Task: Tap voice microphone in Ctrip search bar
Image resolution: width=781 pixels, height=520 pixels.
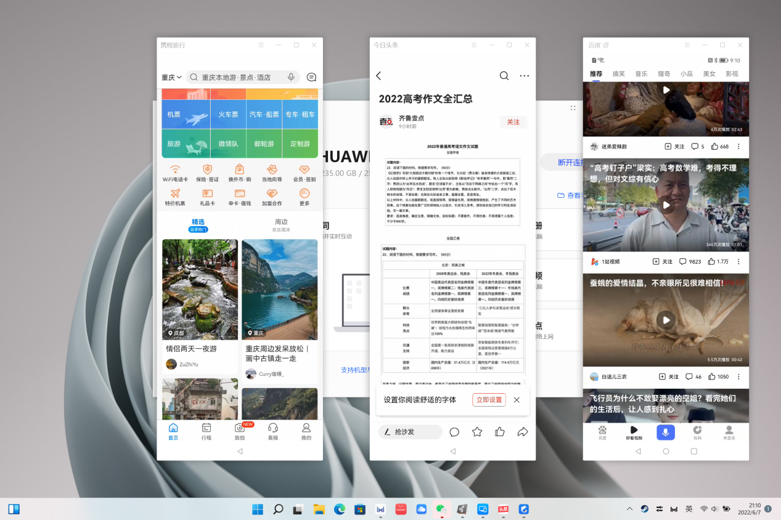Action: 291,77
